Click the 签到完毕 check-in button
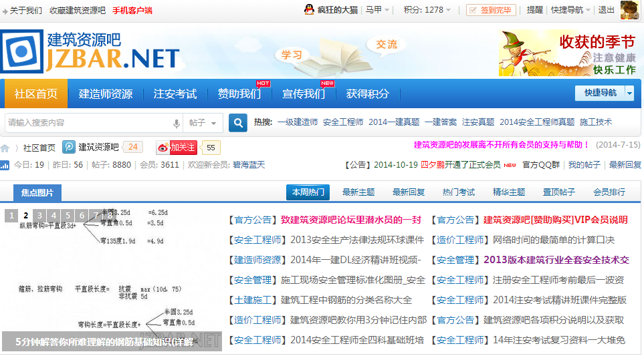 pos(491,10)
